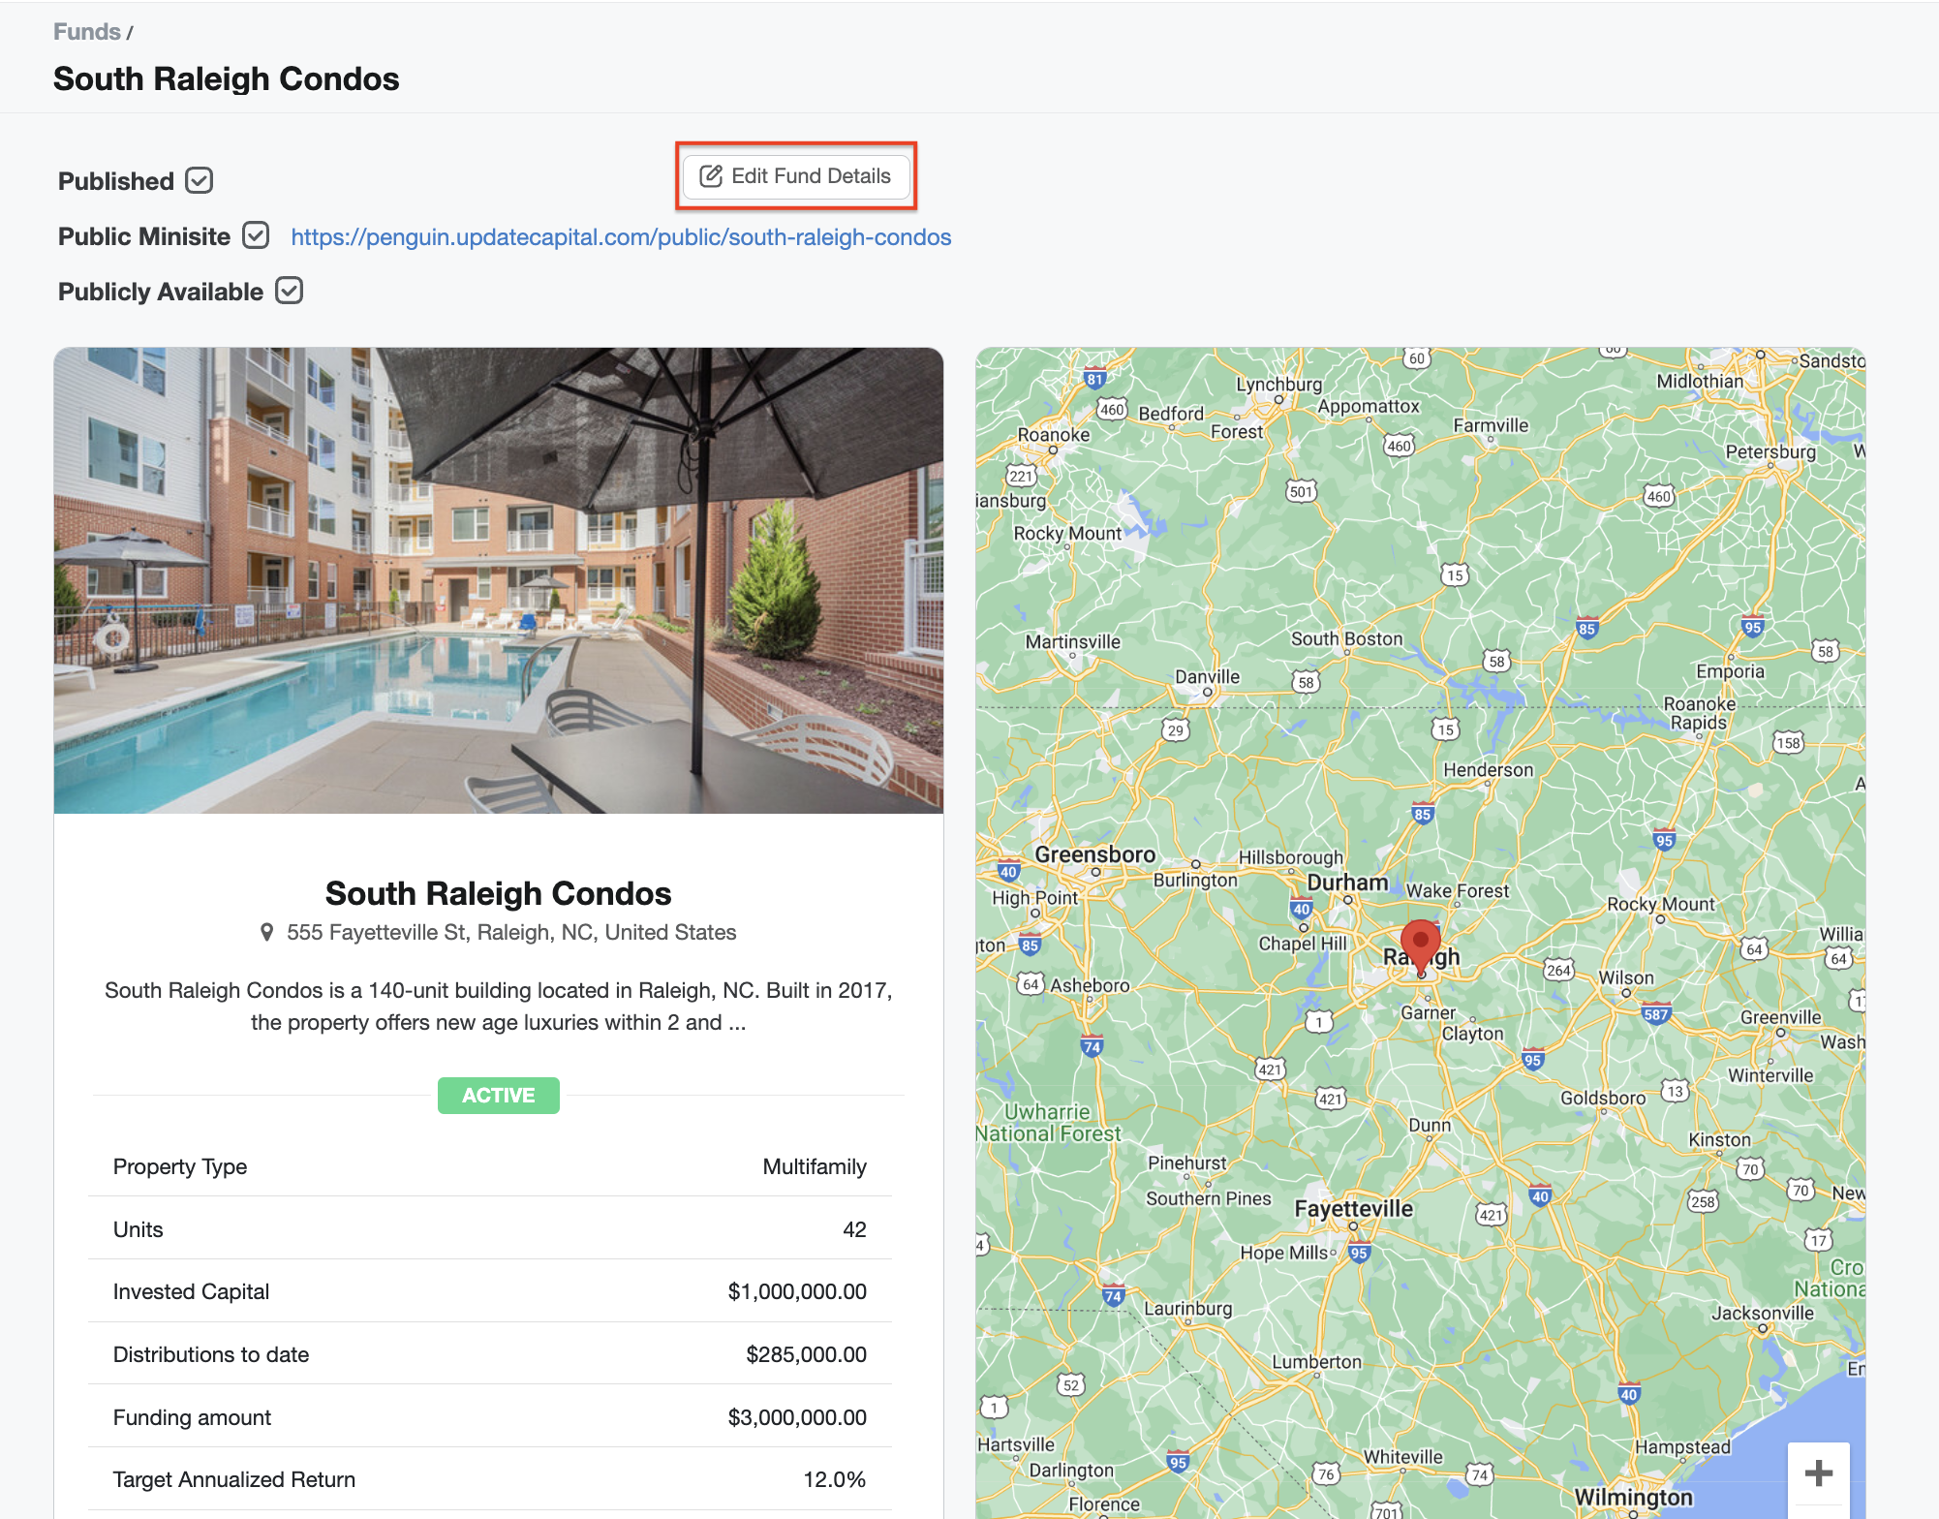This screenshot has height=1519, width=1939.
Task: Click the Fayetteville label on the map
Action: (1354, 1208)
